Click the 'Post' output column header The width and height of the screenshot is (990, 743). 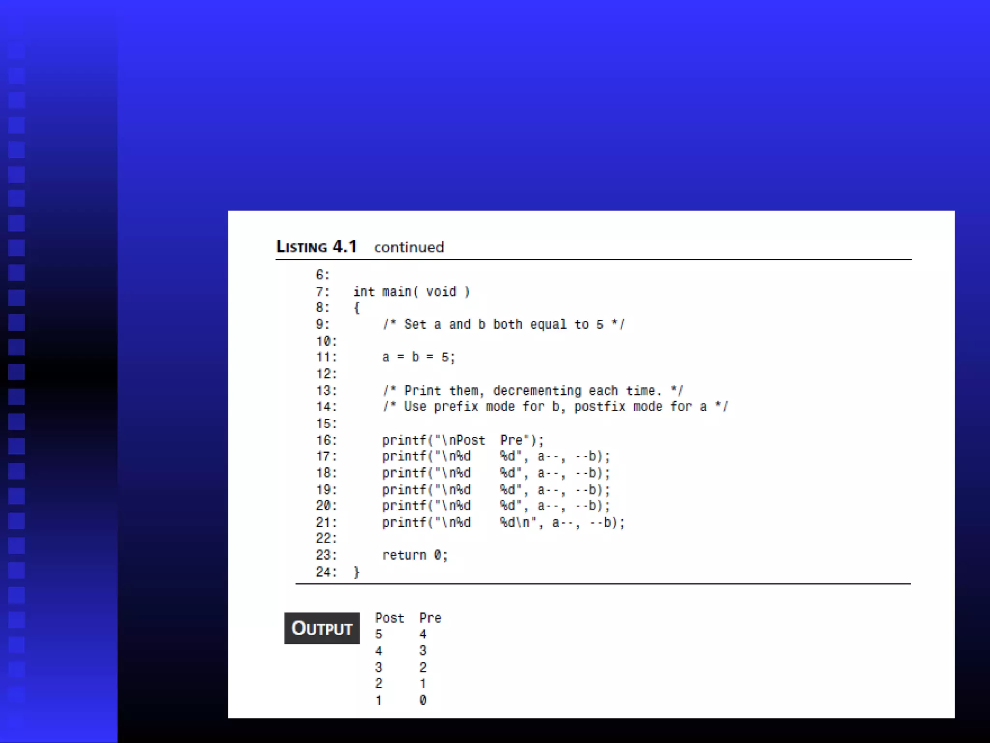(x=389, y=618)
